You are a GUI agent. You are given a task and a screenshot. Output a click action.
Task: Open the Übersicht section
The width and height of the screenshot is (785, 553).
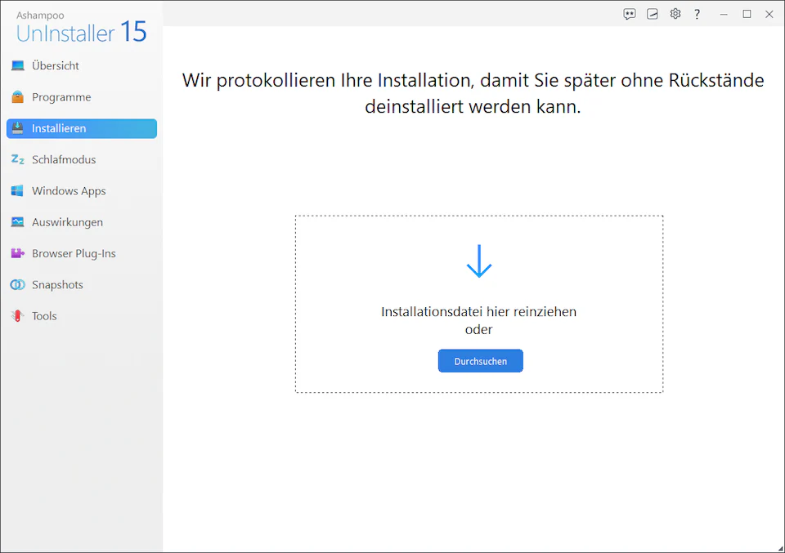click(82, 65)
